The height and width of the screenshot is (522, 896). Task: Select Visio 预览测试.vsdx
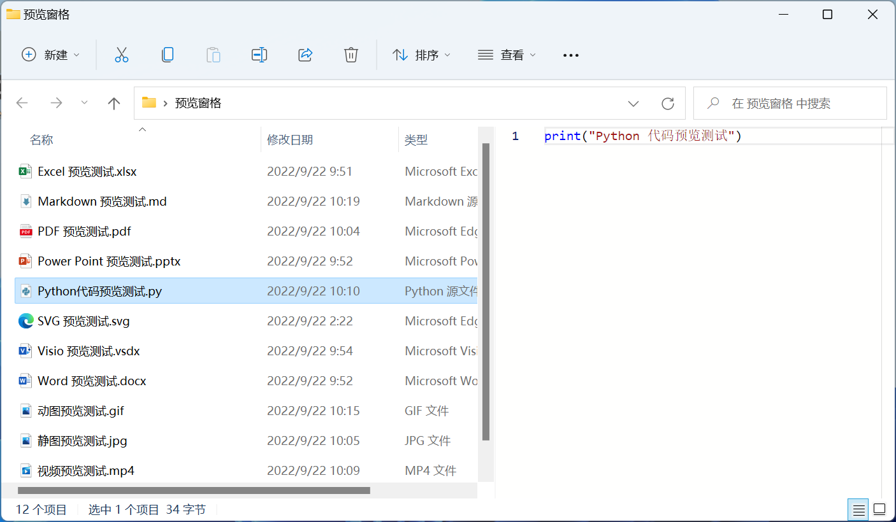coord(89,351)
